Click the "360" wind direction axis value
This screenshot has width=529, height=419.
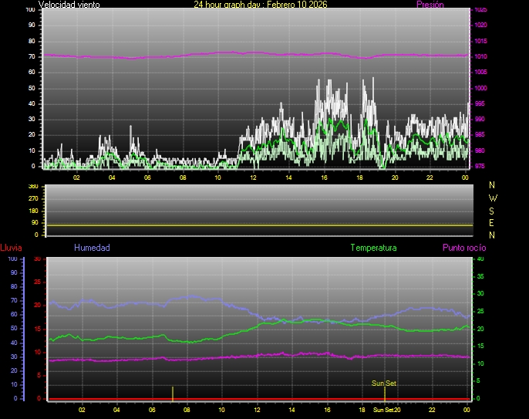tap(32, 187)
